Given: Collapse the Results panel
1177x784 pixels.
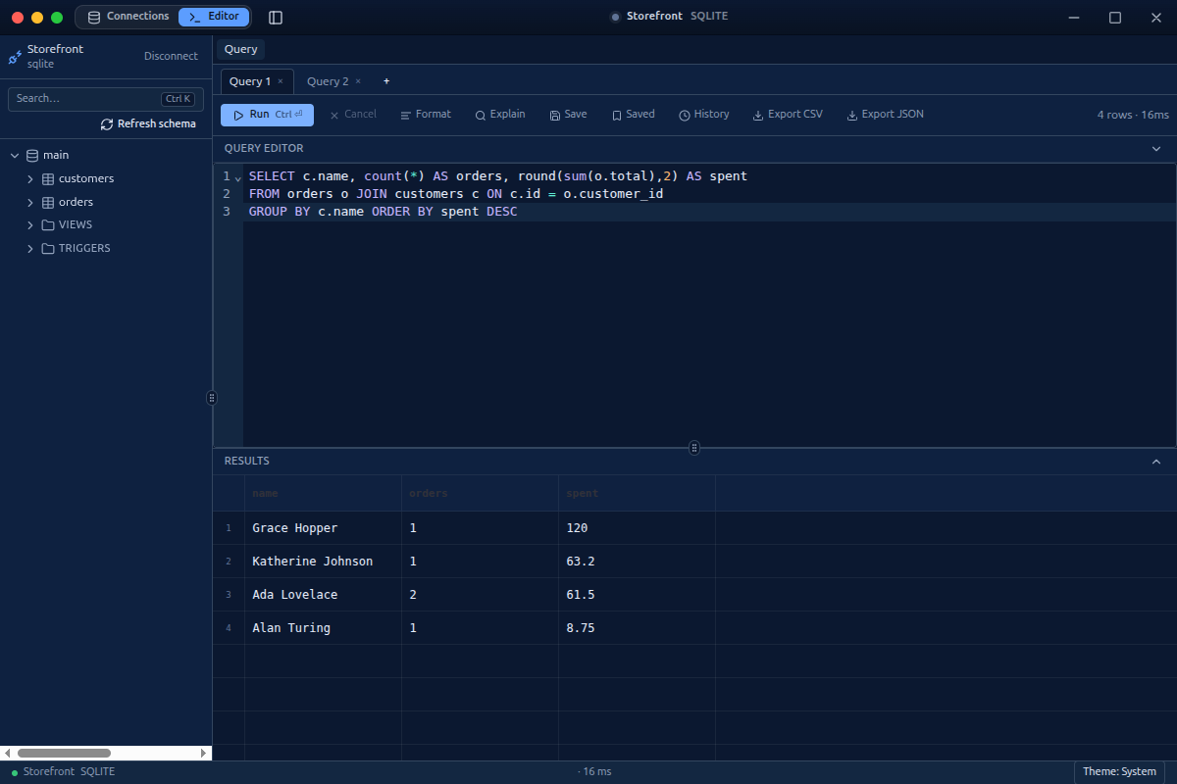Looking at the screenshot, I should [1156, 461].
